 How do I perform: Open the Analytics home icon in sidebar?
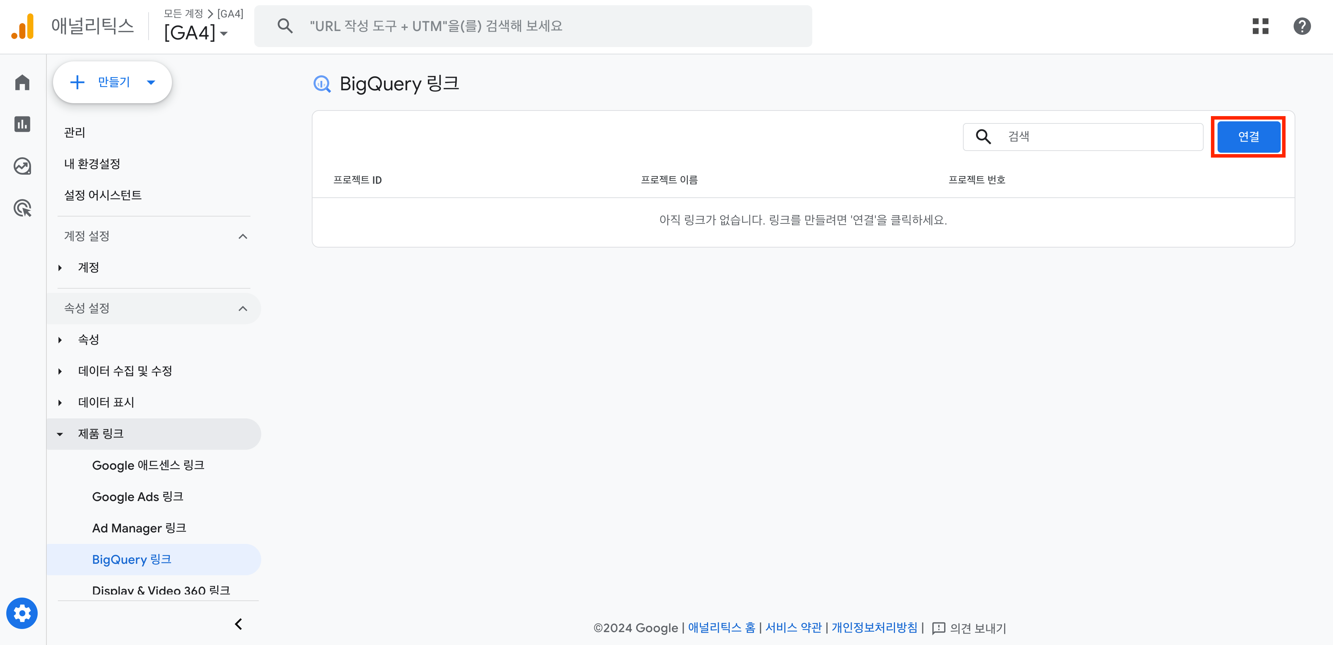22,82
